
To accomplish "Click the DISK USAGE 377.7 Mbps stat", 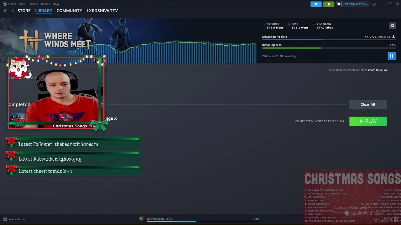I will [x=323, y=26].
